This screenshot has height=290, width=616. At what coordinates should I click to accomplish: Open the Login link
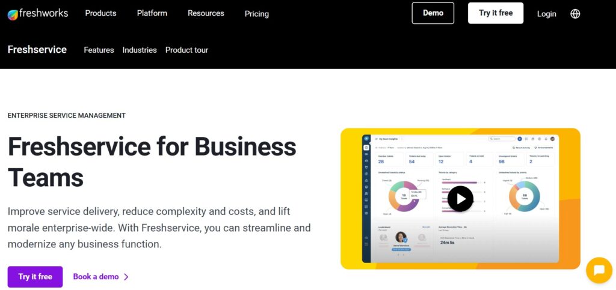pyautogui.click(x=546, y=14)
